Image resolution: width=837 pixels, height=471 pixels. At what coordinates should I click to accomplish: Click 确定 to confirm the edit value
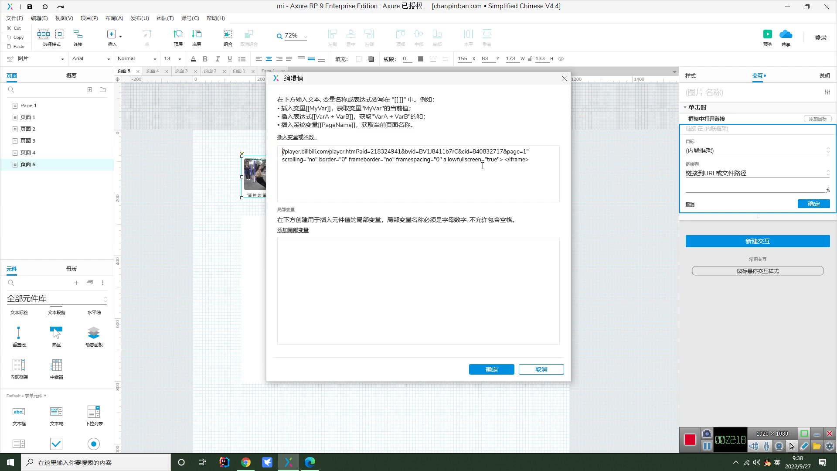tap(491, 369)
